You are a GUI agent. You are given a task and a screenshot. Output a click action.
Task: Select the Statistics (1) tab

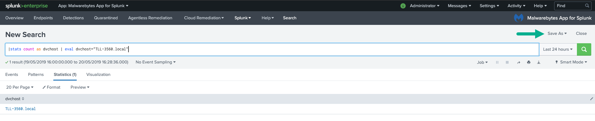[65, 75]
